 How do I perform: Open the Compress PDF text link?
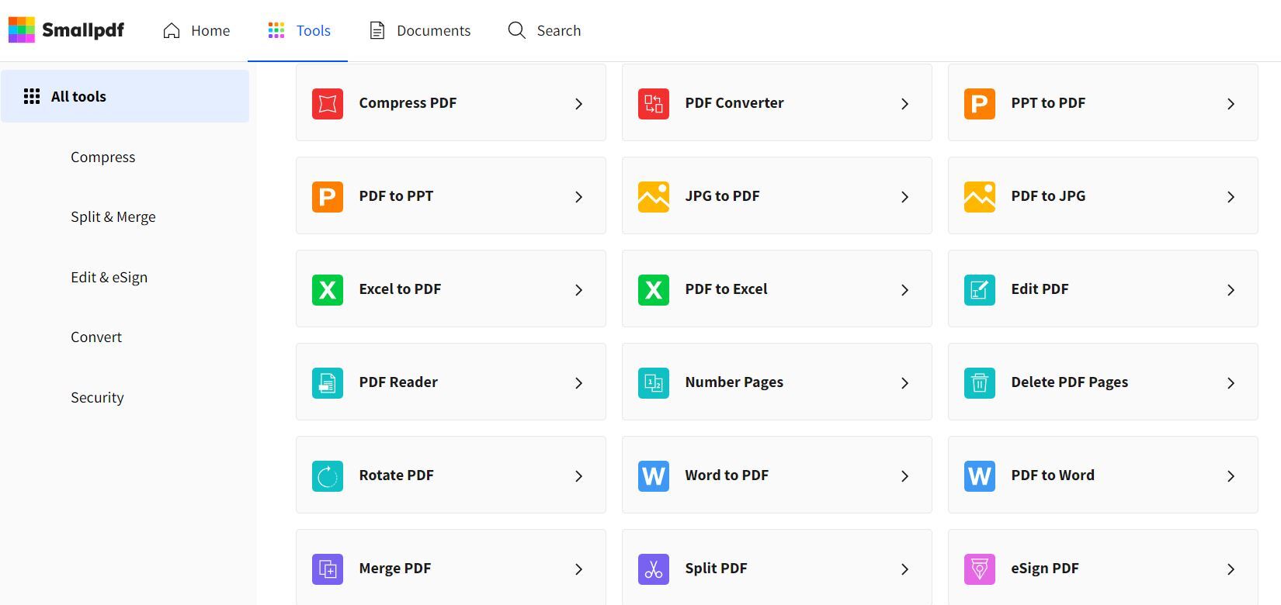click(x=408, y=103)
